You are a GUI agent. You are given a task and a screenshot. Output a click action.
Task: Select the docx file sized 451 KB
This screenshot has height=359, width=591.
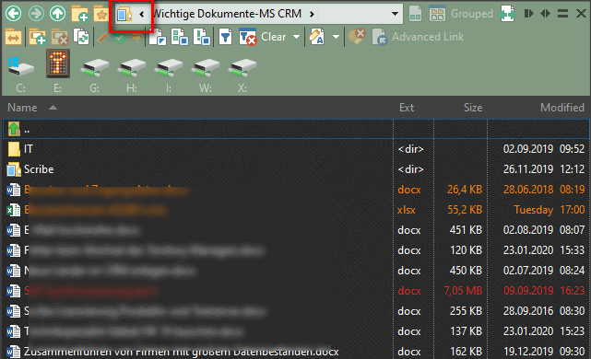(296, 230)
